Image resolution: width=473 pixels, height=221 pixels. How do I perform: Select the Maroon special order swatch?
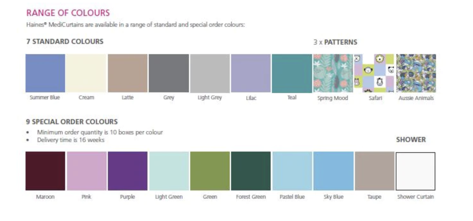45,171
